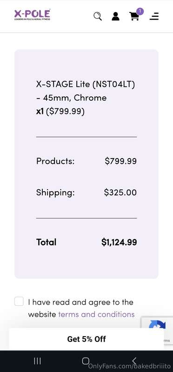Click the Shipping label
The width and height of the screenshot is (173, 372).
[55, 193]
